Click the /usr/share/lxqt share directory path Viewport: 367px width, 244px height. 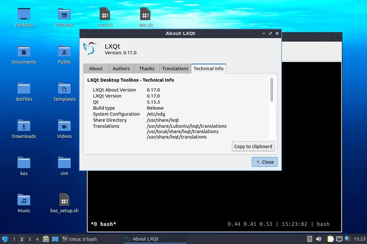click(163, 120)
